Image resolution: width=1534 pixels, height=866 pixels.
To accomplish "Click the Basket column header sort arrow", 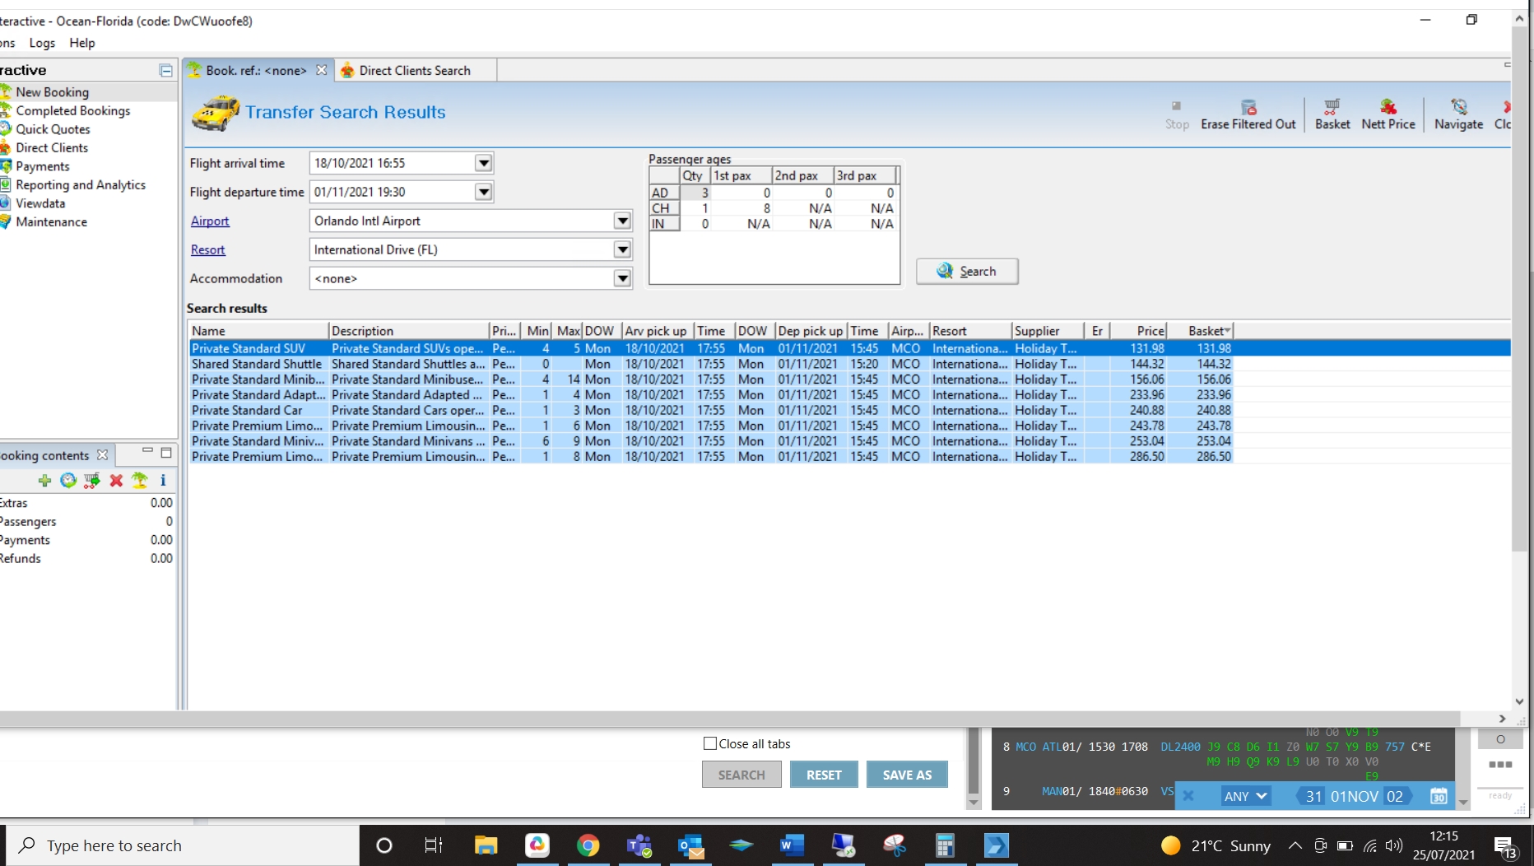I will [1227, 330].
